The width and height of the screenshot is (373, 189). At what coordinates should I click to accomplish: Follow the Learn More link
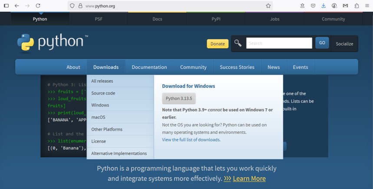pyautogui.click(x=249, y=178)
